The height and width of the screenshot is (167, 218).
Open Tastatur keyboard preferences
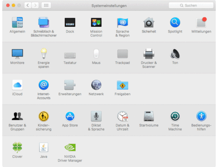(70, 55)
